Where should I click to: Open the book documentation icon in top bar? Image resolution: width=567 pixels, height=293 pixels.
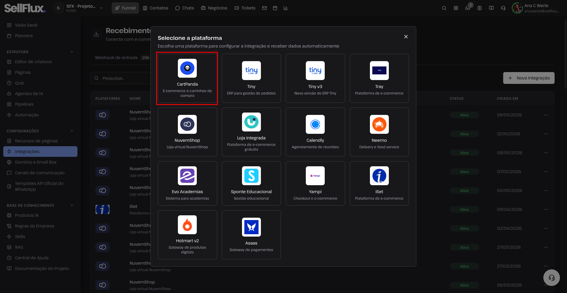point(491,8)
